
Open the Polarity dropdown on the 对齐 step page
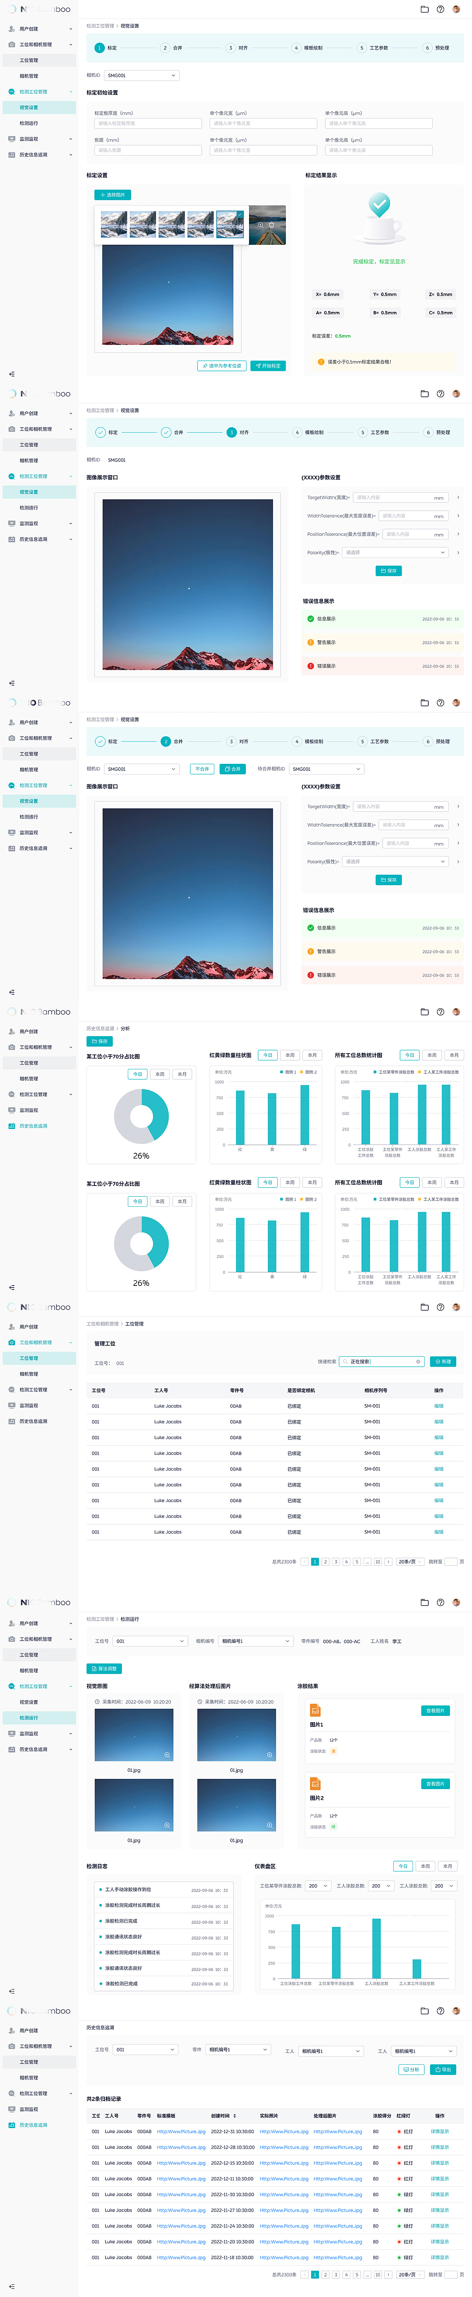coord(395,552)
